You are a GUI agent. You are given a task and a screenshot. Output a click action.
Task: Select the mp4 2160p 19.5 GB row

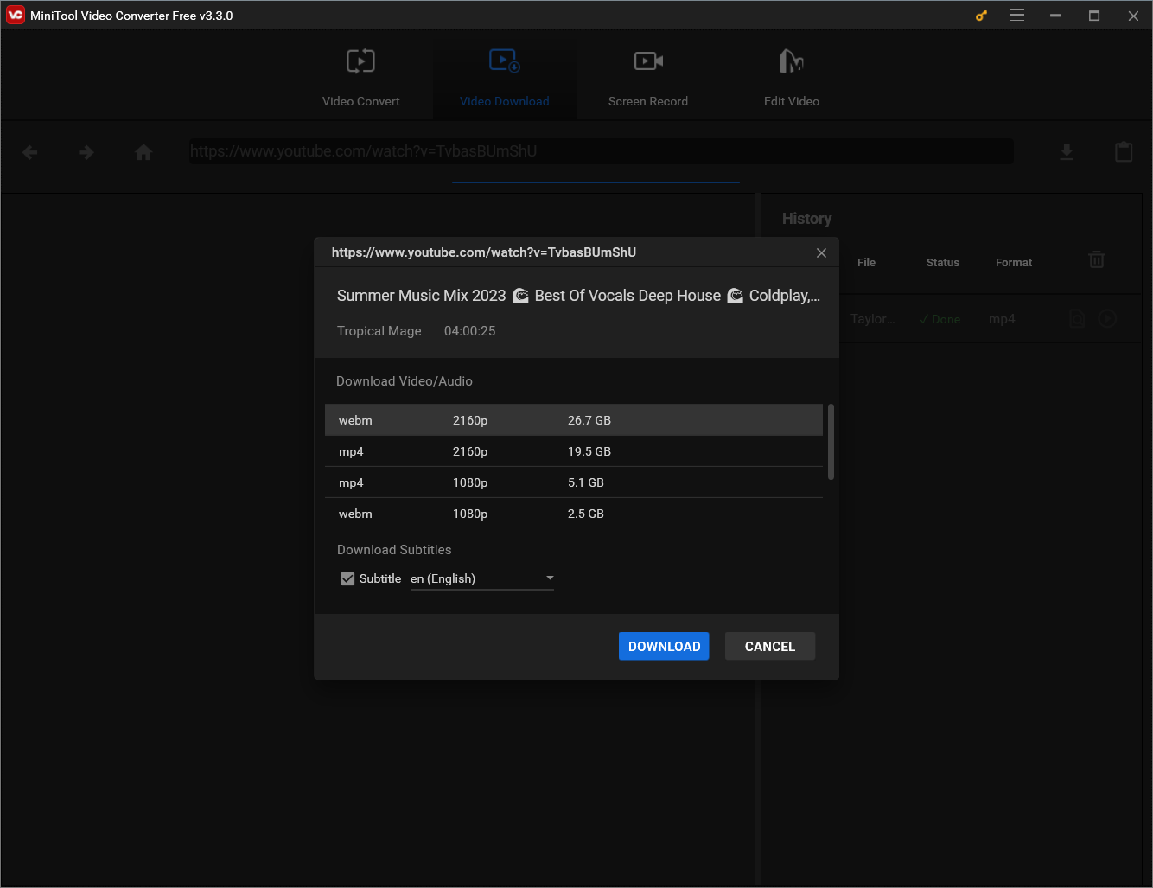click(x=574, y=451)
